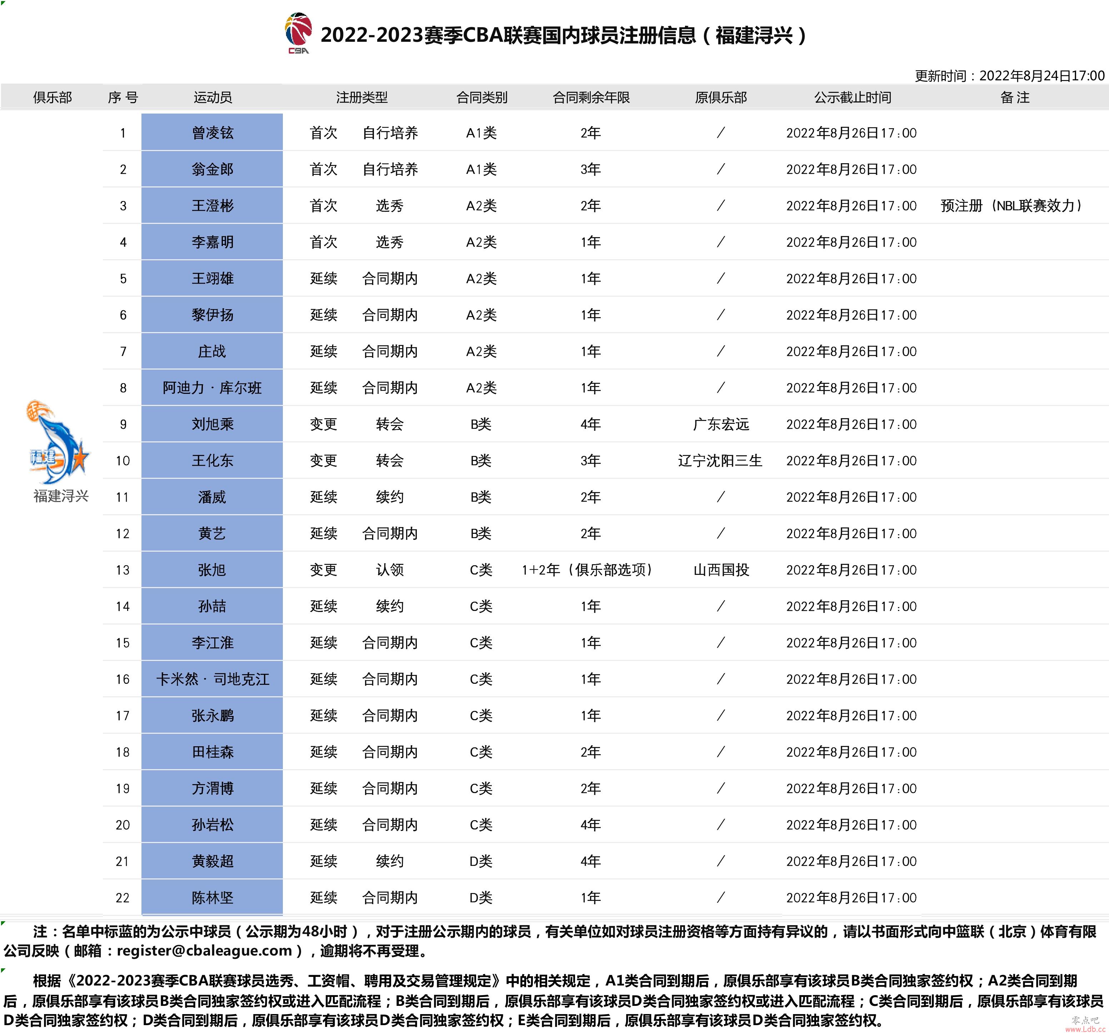Image resolution: width=1109 pixels, height=1033 pixels.
Task: Click the CBA league logo
Action: pos(299,34)
